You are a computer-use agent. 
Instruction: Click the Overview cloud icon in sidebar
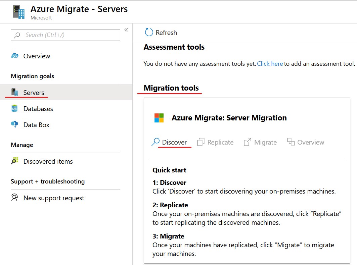click(x=14, y=56)
